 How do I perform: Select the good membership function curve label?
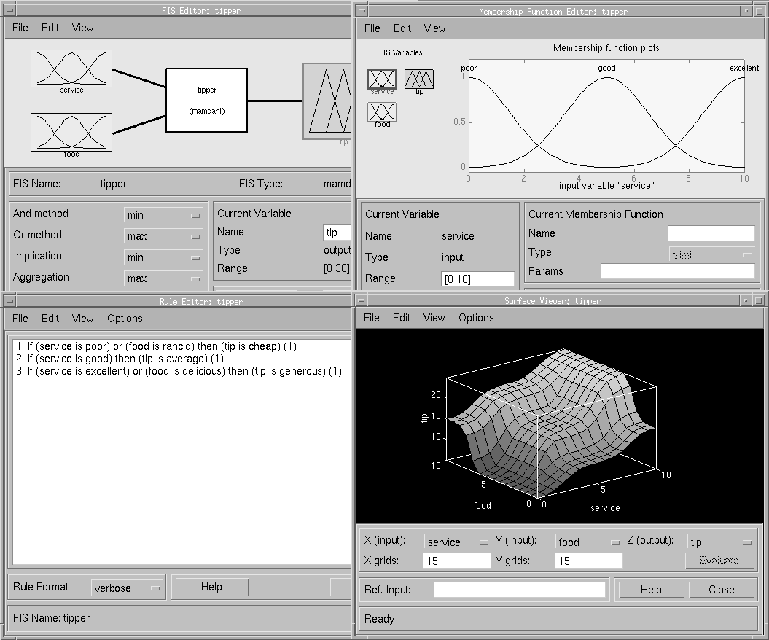pyautogui.click(x=606, y=69)
